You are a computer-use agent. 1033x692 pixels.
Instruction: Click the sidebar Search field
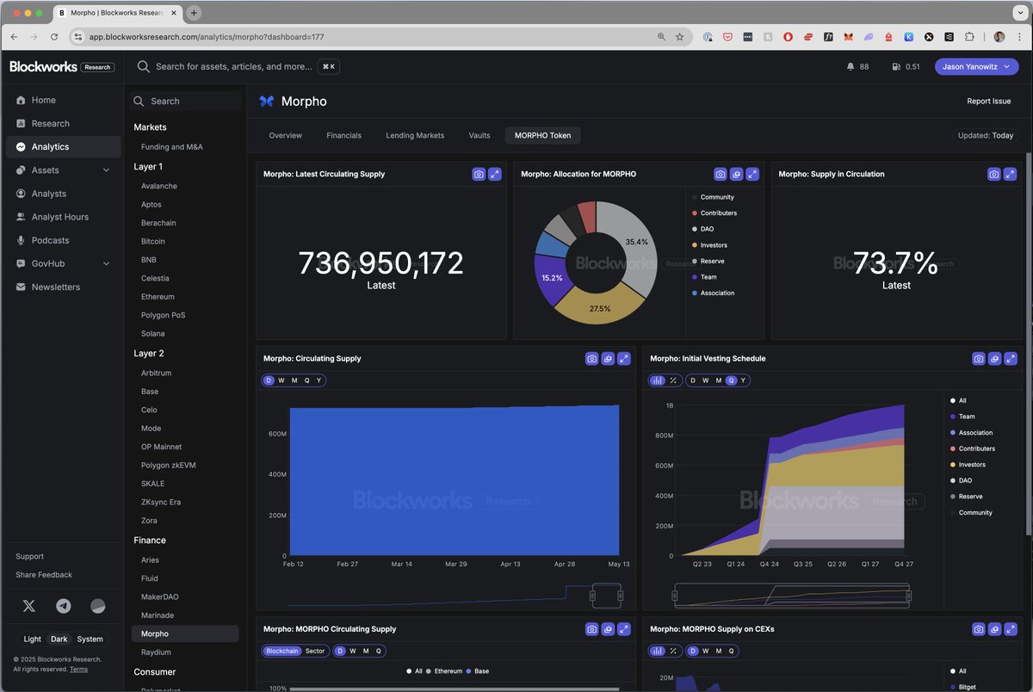[x=185, y=102]
